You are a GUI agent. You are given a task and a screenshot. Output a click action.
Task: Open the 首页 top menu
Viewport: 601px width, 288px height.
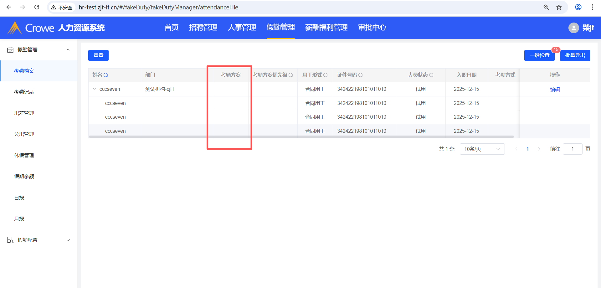click(172, 28)
